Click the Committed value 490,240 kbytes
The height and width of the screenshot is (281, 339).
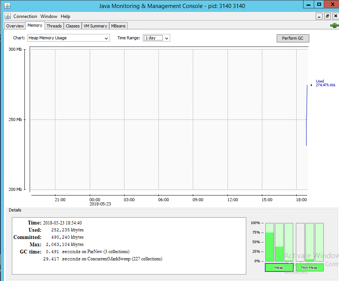[67, 237]
